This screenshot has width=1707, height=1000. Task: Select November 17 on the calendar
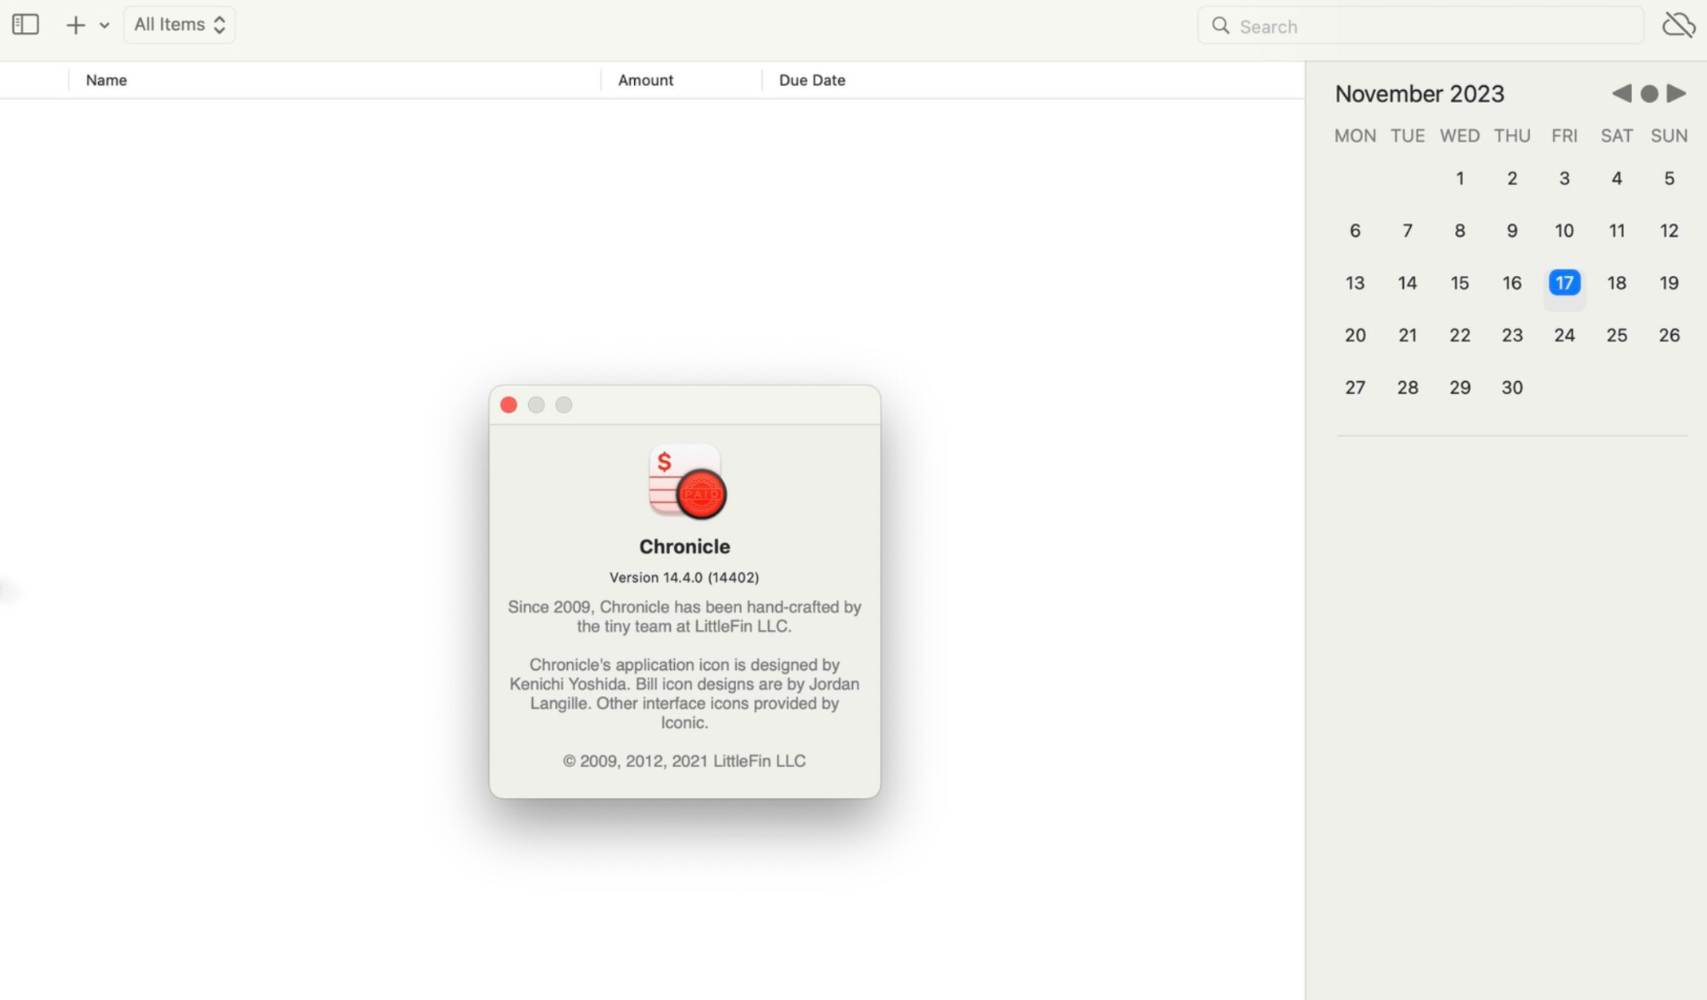(x=1565, y=282)
